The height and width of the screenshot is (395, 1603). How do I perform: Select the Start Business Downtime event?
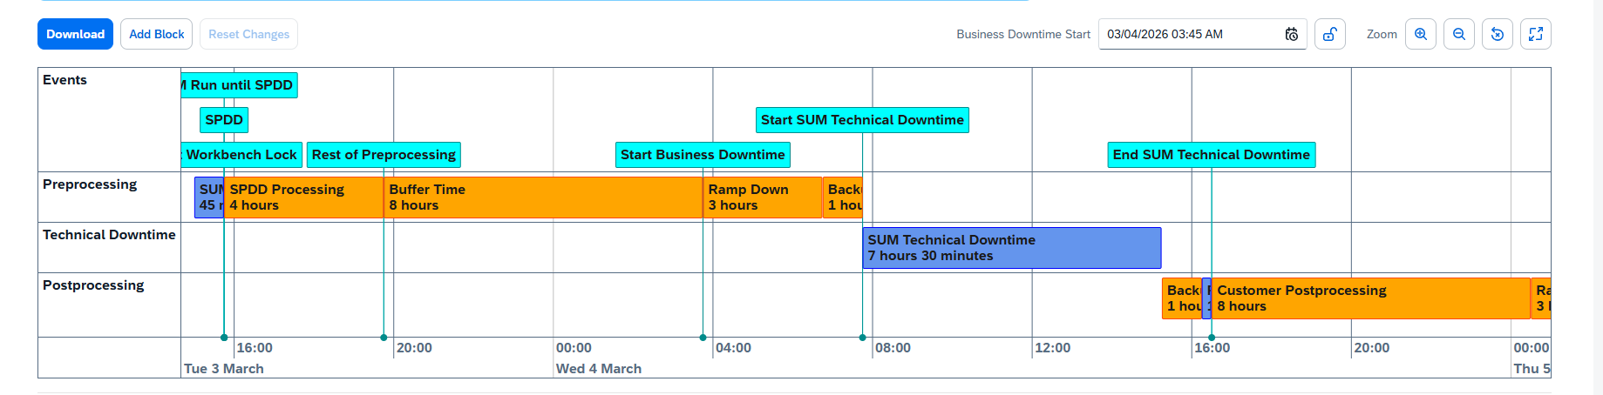(x=703, y=155)
